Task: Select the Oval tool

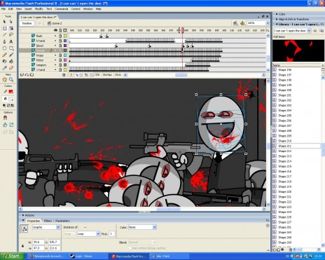Action: pyautogui.click(x=4, y=48)
